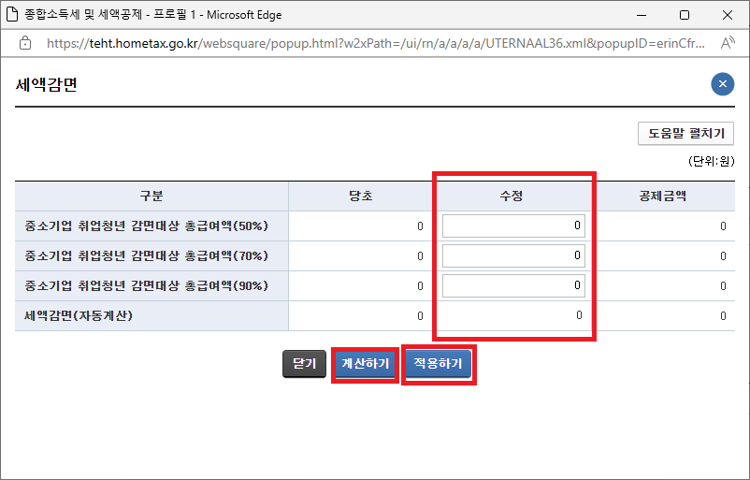Focus the 수정 input for 감면대상 총급여액(50%)
This screenshot has width=750, height=480.
513,225
